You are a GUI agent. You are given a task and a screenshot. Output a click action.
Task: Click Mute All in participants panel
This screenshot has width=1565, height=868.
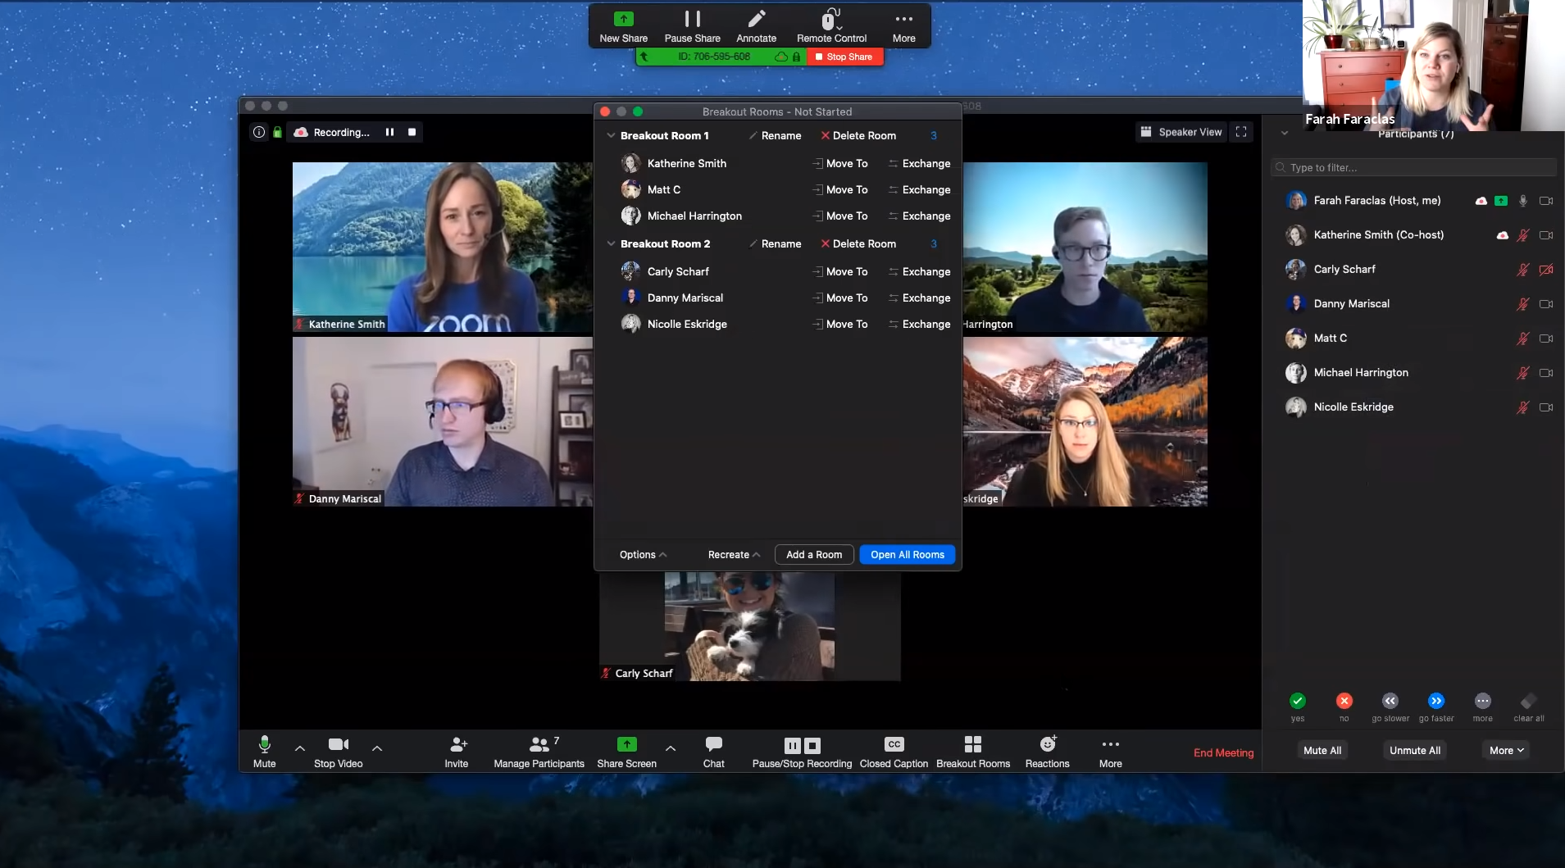(1322, 750)
